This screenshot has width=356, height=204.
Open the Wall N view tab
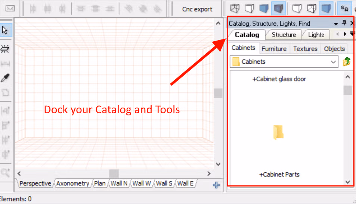[x=119, y=184]
